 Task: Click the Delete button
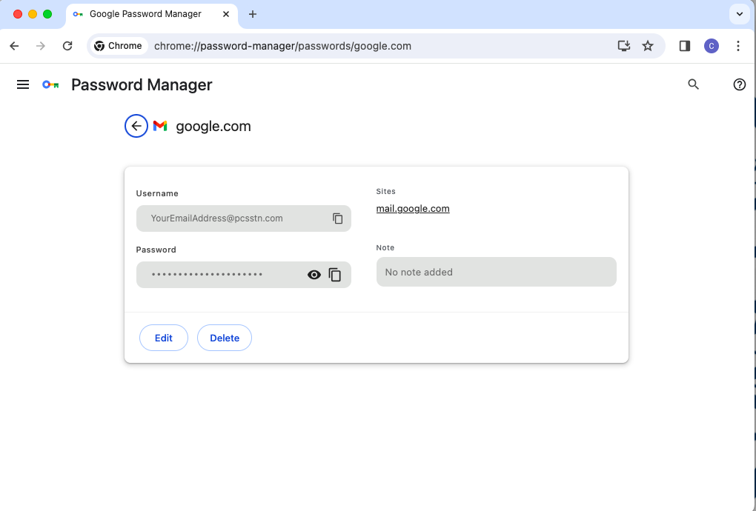click(x=224, y=338)
